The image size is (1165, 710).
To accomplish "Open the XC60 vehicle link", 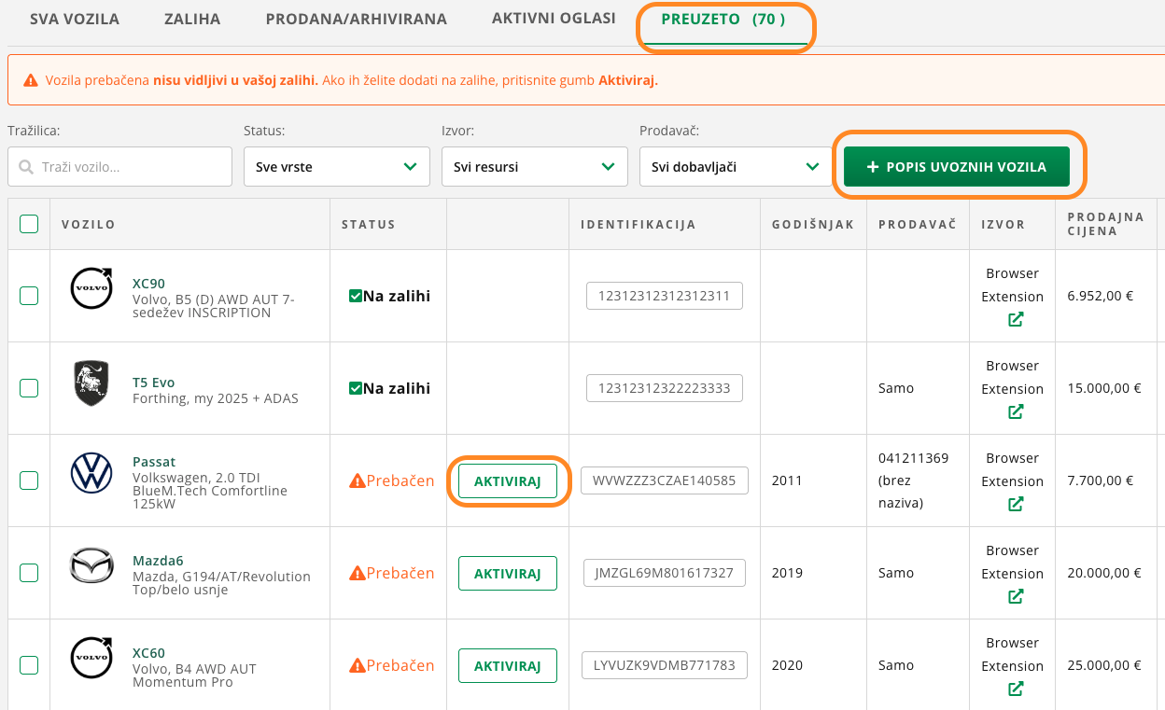I will [148, 653].
